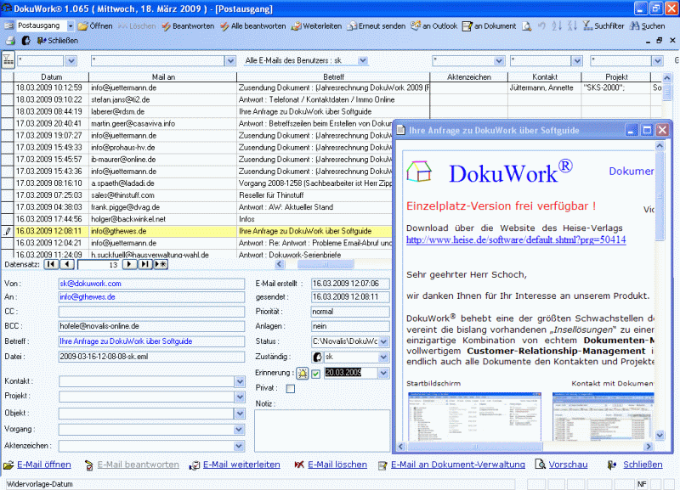
Task: Expand the Datum filter dropdown
Action: [x=71, y=60]
